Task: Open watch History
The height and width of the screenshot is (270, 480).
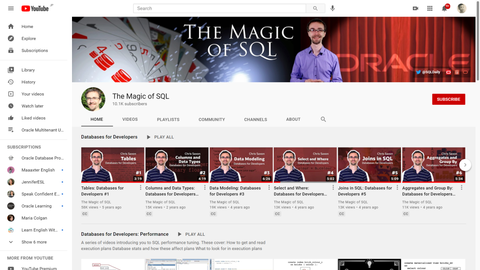Action: tap(34, 82)
